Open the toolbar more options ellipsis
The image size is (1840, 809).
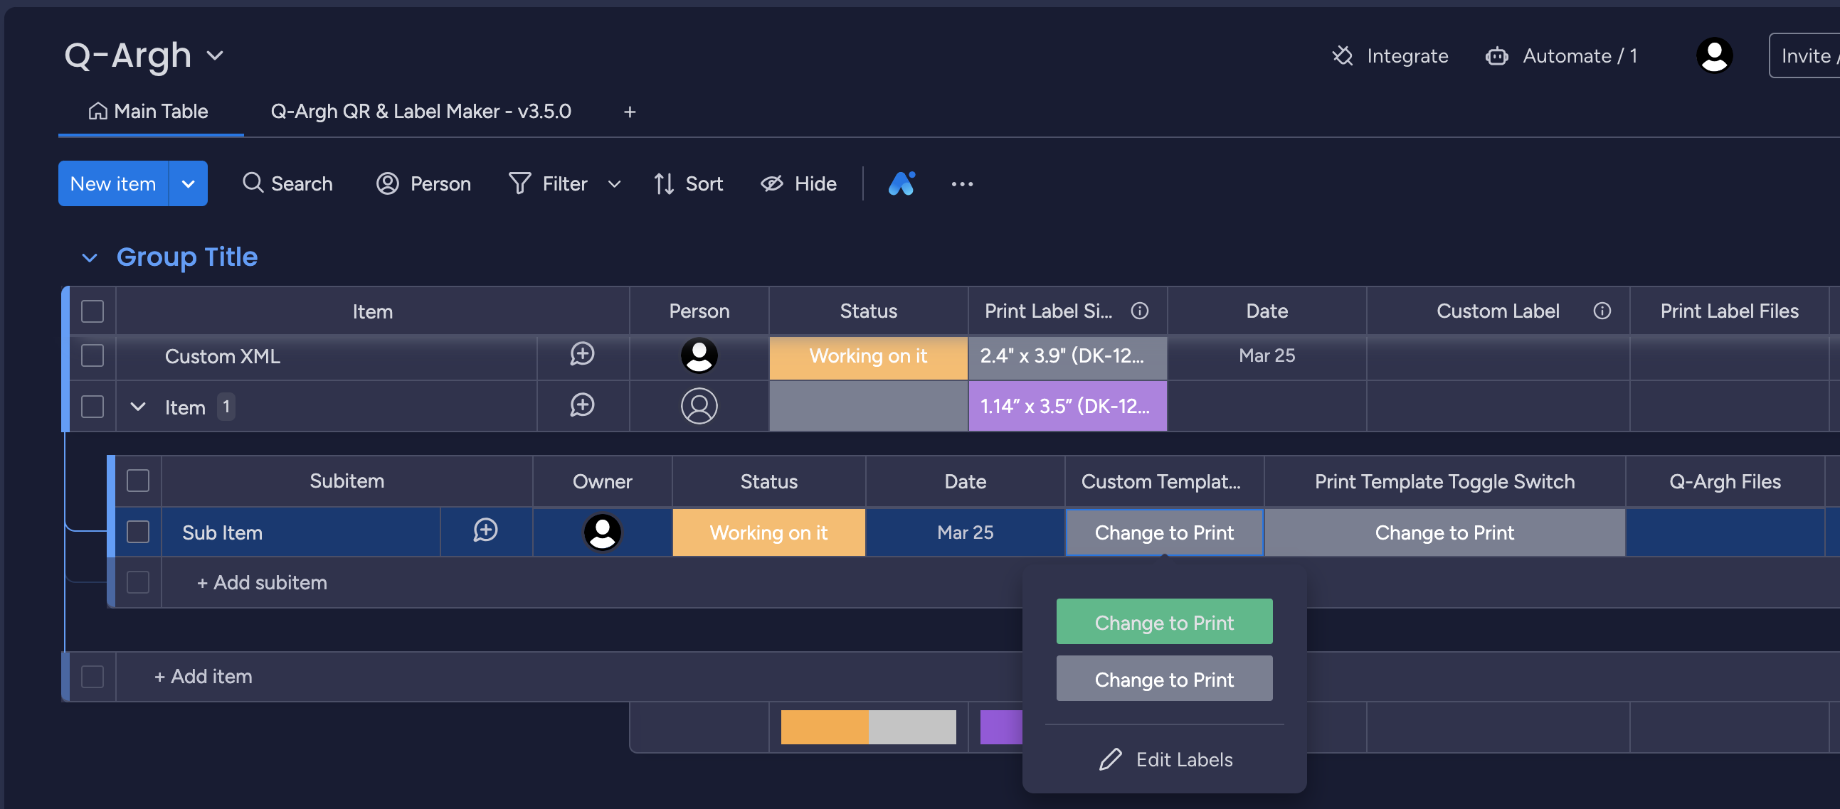point(961,183)
